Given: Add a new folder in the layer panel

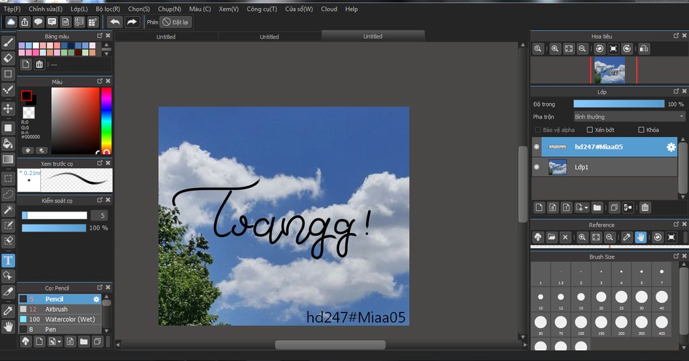Looking at the screenshot, I should tap(597, 207).
